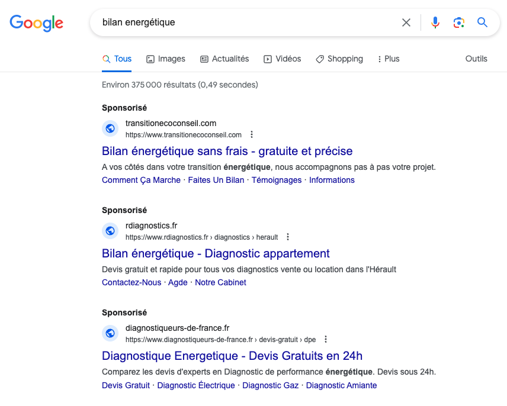
Task: Expand the Plus more options menu
Action: [388, 59]
